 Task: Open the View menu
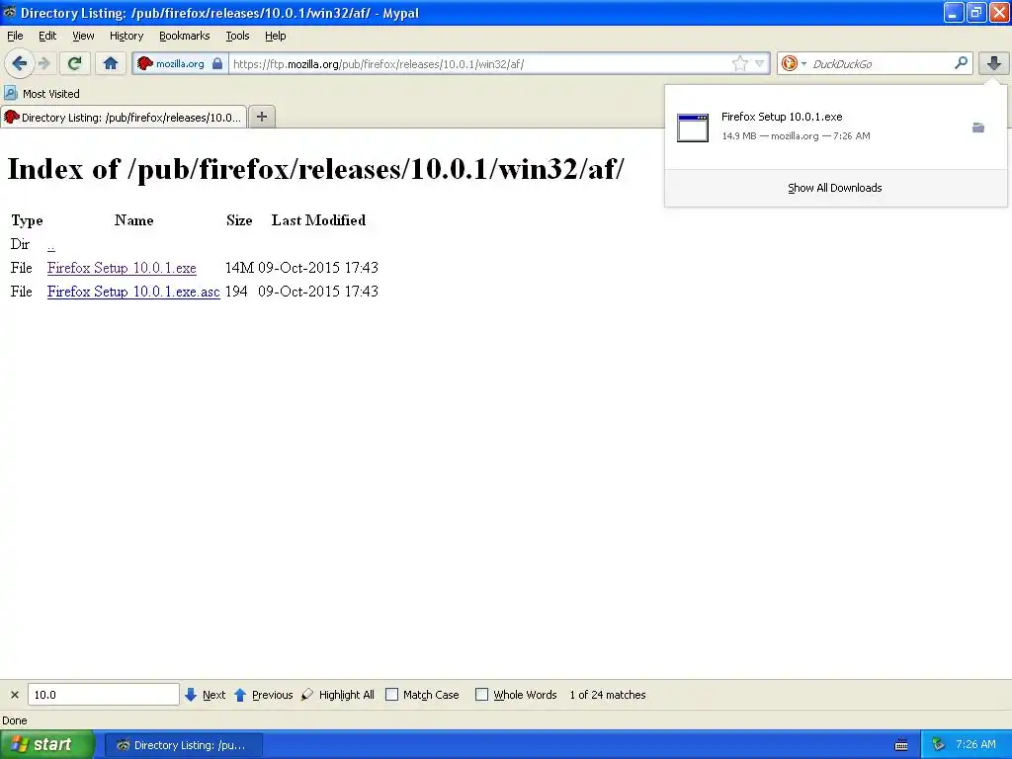click(x=83, y=36)
